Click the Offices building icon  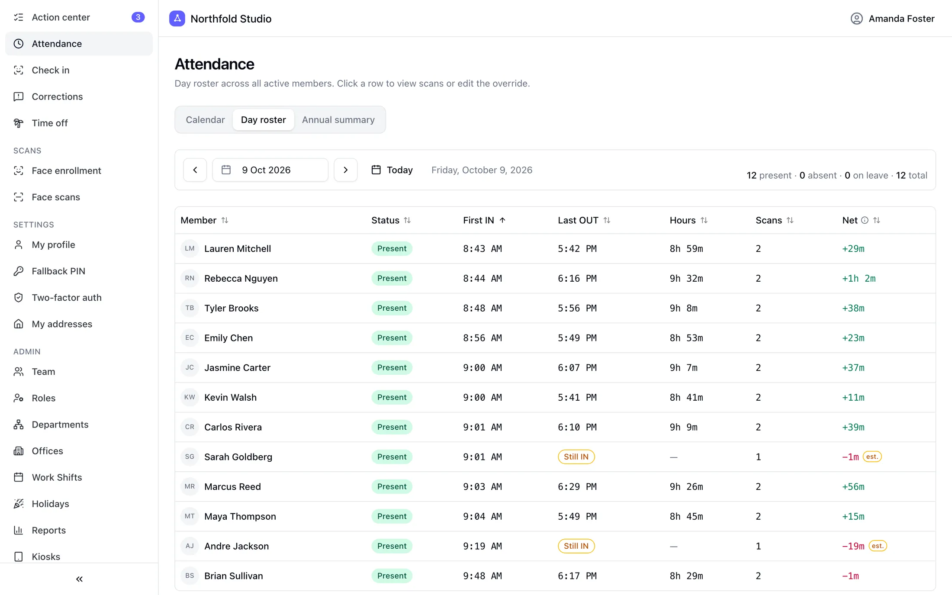pos(19,450)
